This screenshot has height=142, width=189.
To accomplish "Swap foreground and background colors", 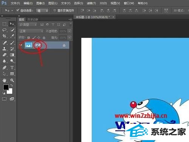I will (11, 86).
